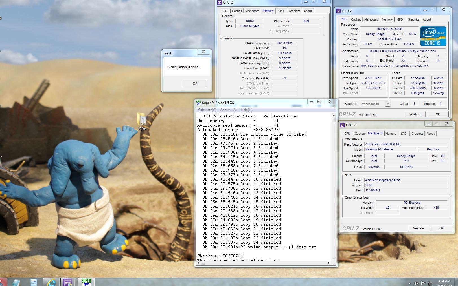Screen dimensions: 458x286
Task: Click OK in the CPU-Z Mainboard window
Action: point(441,228)
